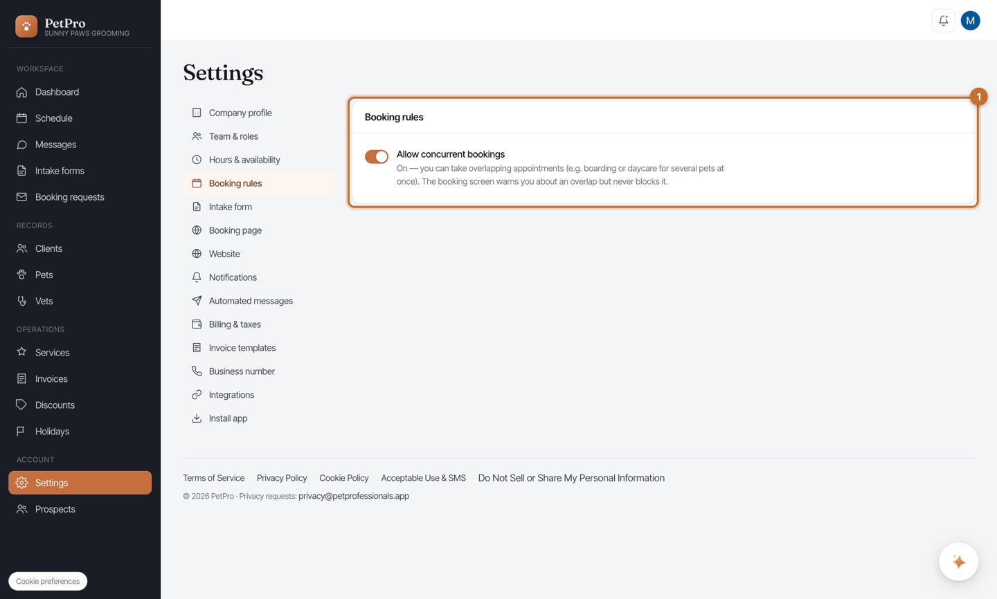
Task: Open the user avatar M menu
Action: [x=970, y=21]
